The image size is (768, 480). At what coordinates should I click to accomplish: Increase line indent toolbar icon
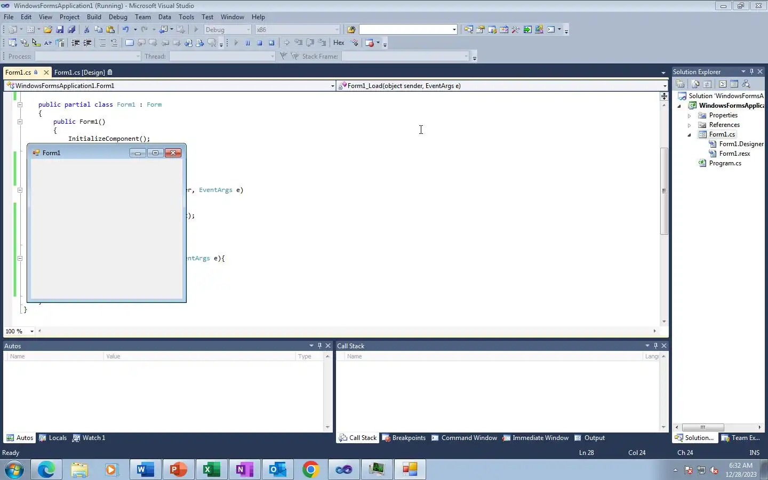coord(87,43)
